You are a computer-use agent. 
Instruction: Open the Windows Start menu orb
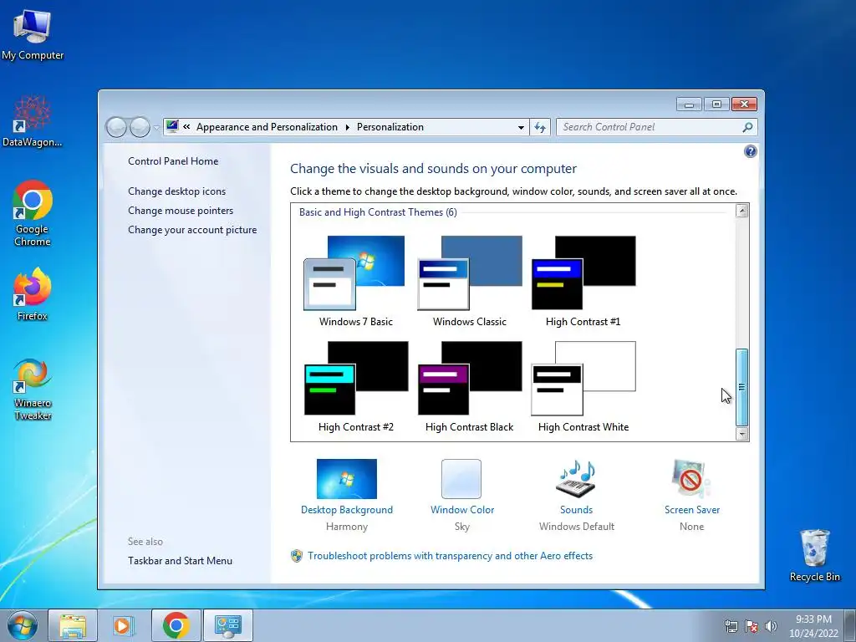pyautogui.click(x=23, y=625)
